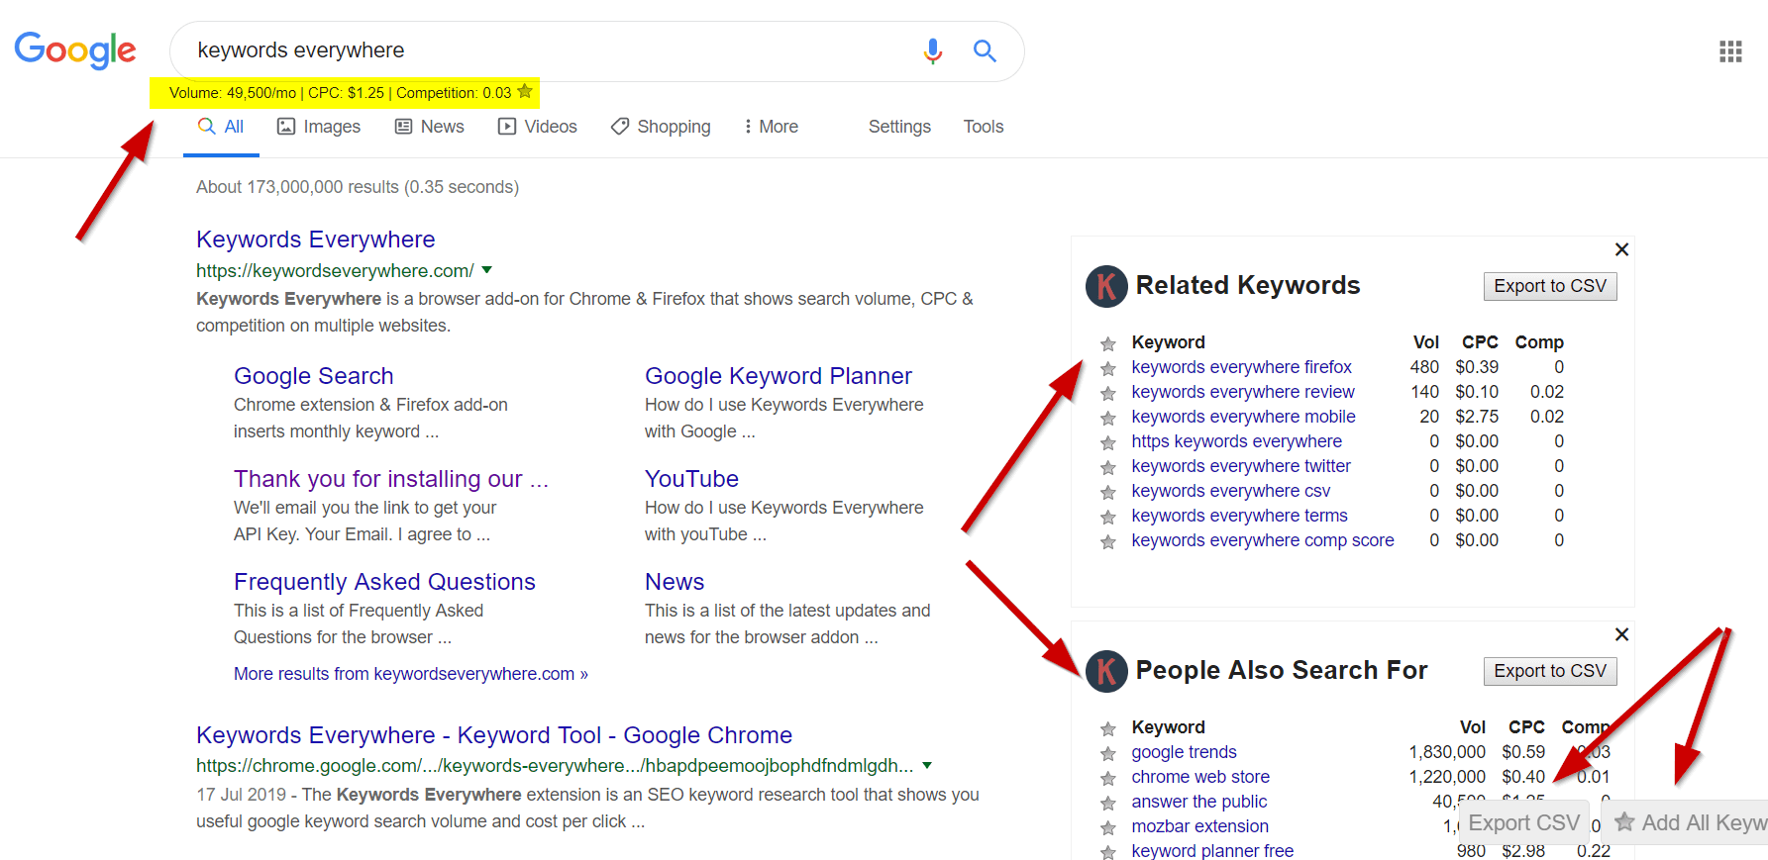Select the All results tab
This screenshot has height=860, width=1768.
point(221,127)
